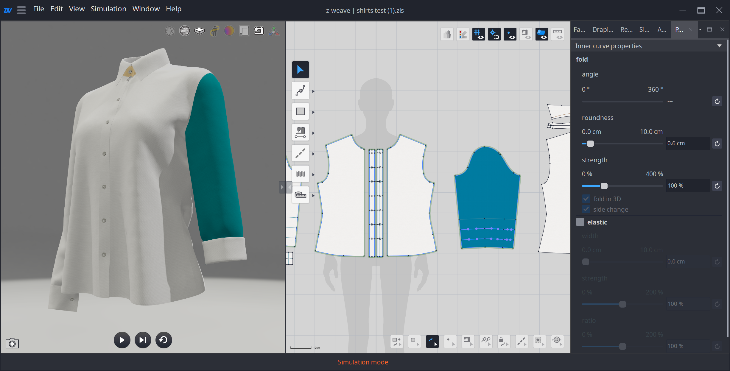Toggle snap-to-point magnet option
This screenshot has height=371, width=730.
pos(494,34)
